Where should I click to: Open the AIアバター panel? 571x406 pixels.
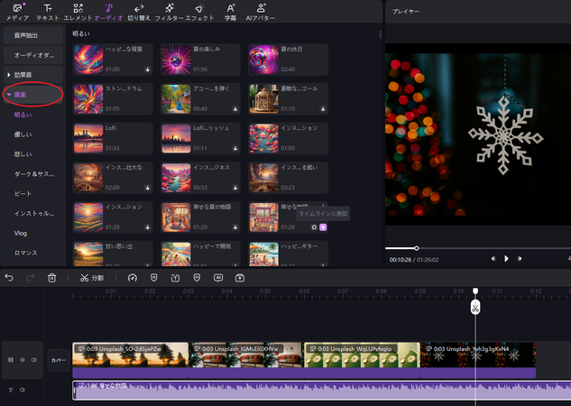tap(261, 12)
